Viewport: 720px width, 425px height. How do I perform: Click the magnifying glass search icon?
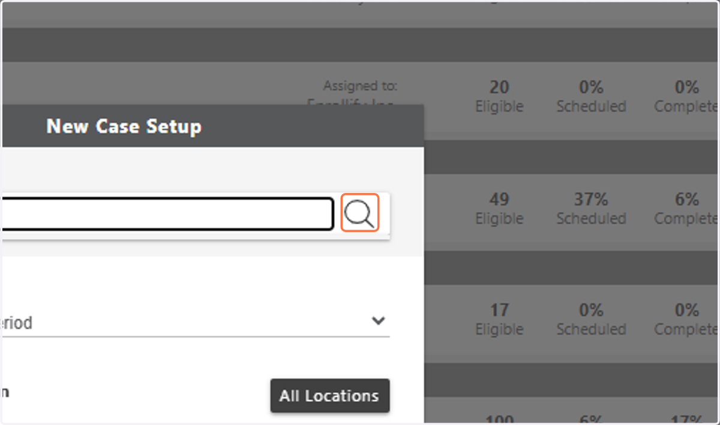coord(360,213)
